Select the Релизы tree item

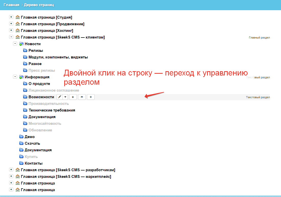pyautogui.click(x=36, y=51)
